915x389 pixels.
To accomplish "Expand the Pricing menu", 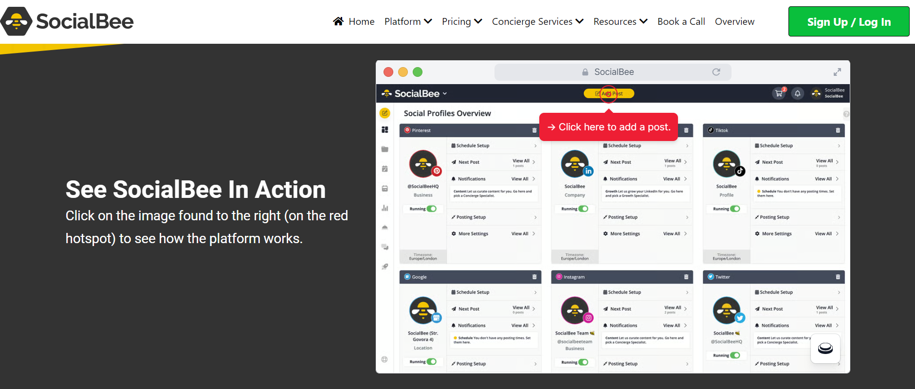I will 462,21.
